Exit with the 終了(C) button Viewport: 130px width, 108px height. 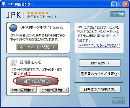click(x=118, y=100)
